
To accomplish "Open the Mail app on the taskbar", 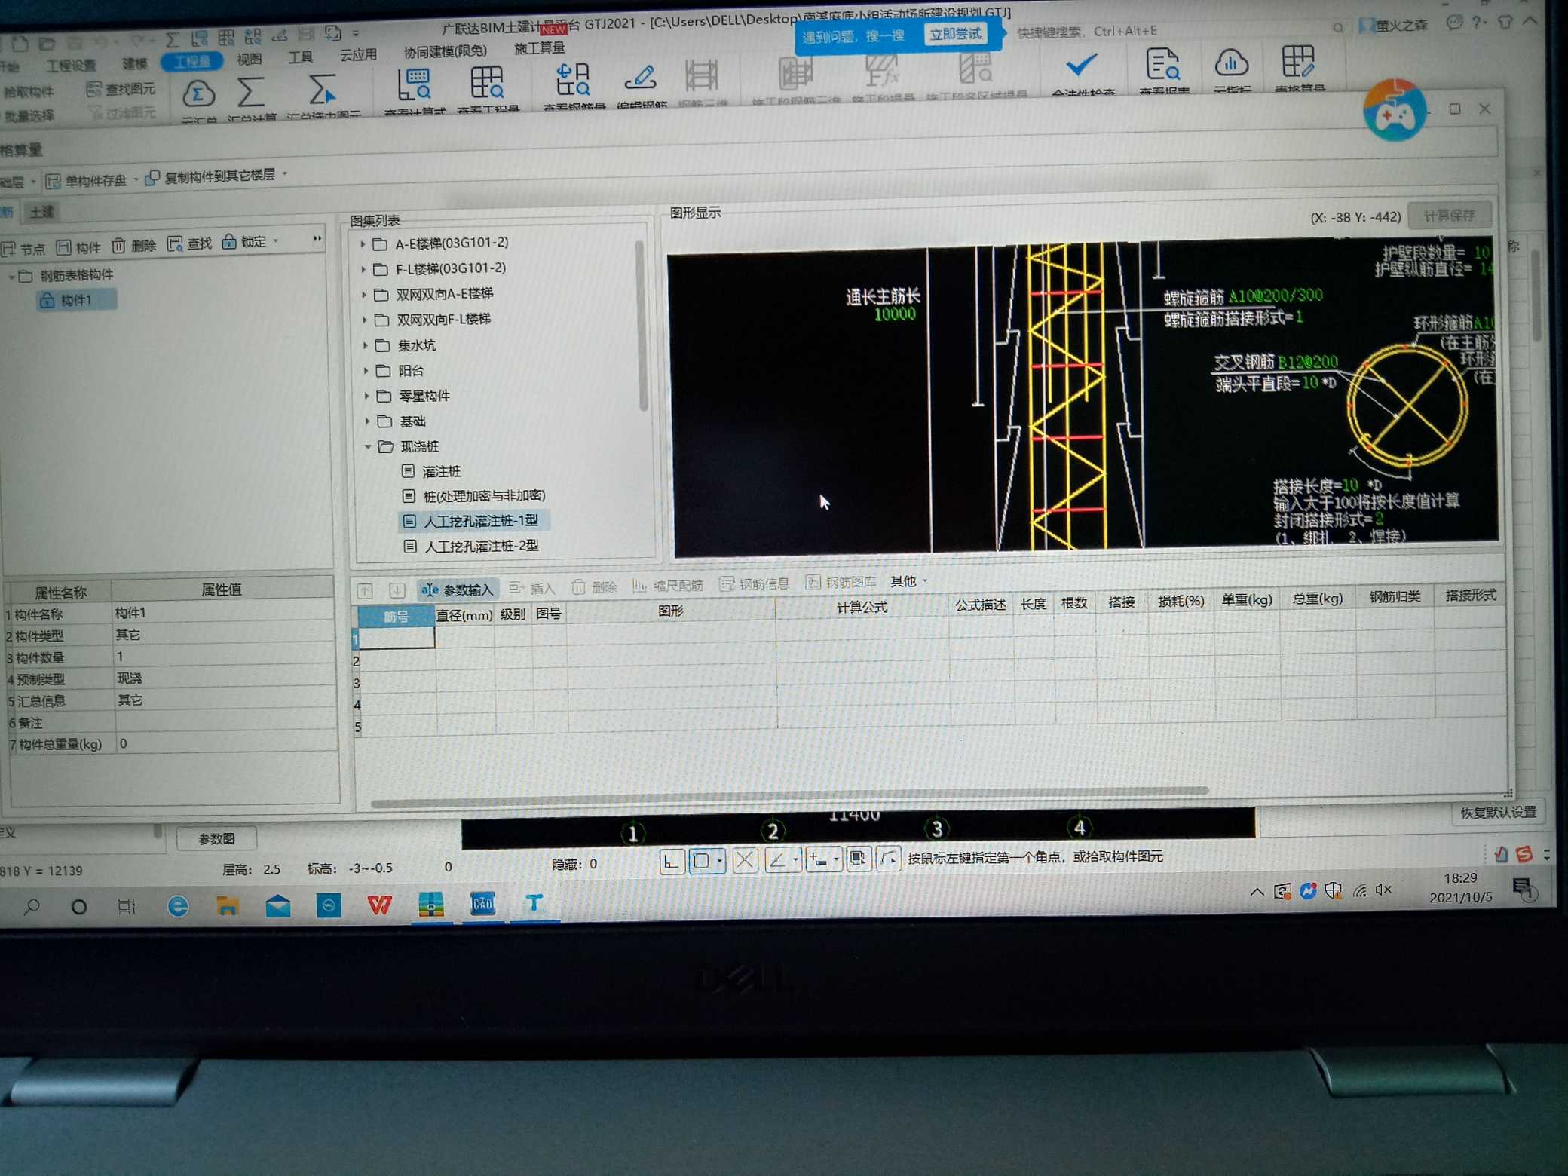I will [x=278, y=905].
